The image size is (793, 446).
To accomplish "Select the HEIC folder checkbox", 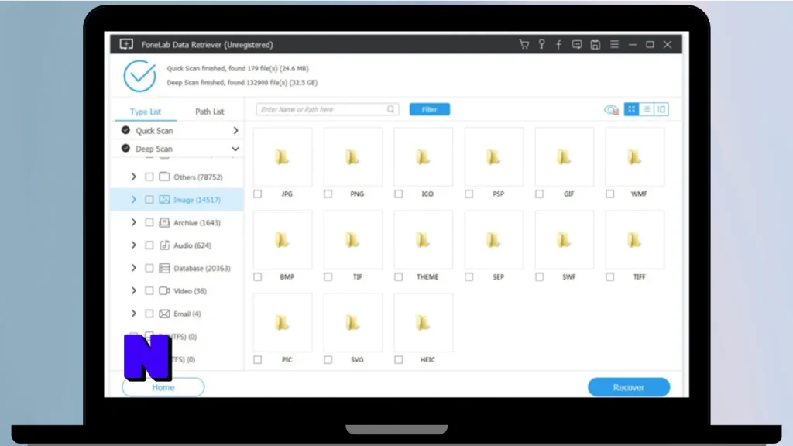I will [x=399, y=359].
